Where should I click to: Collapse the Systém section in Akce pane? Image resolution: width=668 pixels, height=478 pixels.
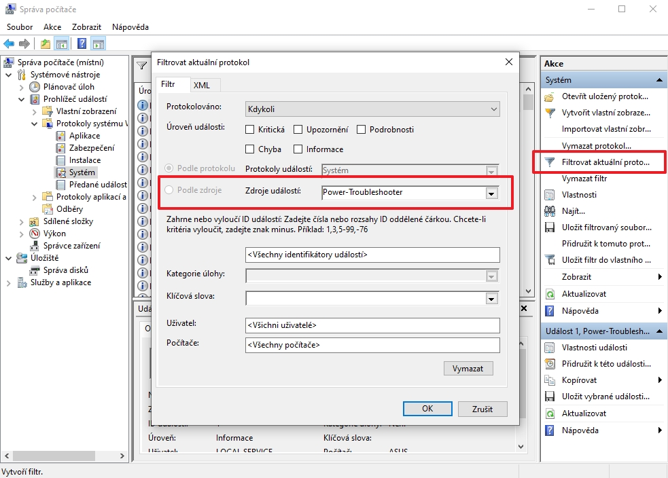[x=659, y=80]
